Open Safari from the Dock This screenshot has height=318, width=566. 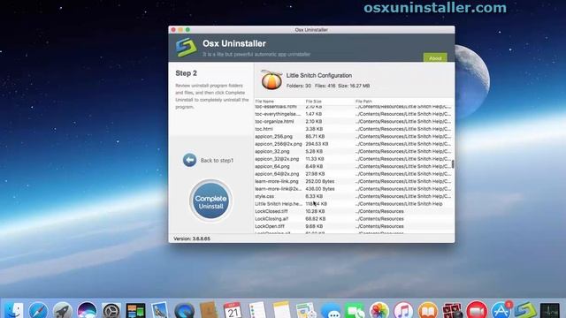[x=38, y=310]
